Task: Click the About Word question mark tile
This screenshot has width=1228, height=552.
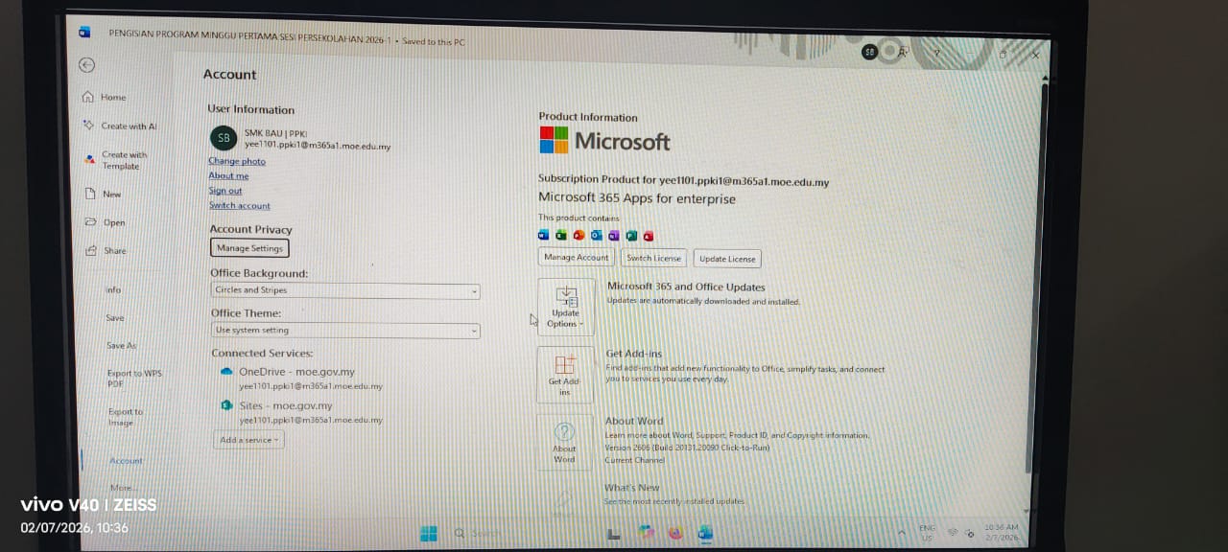Action: point(564,441)
